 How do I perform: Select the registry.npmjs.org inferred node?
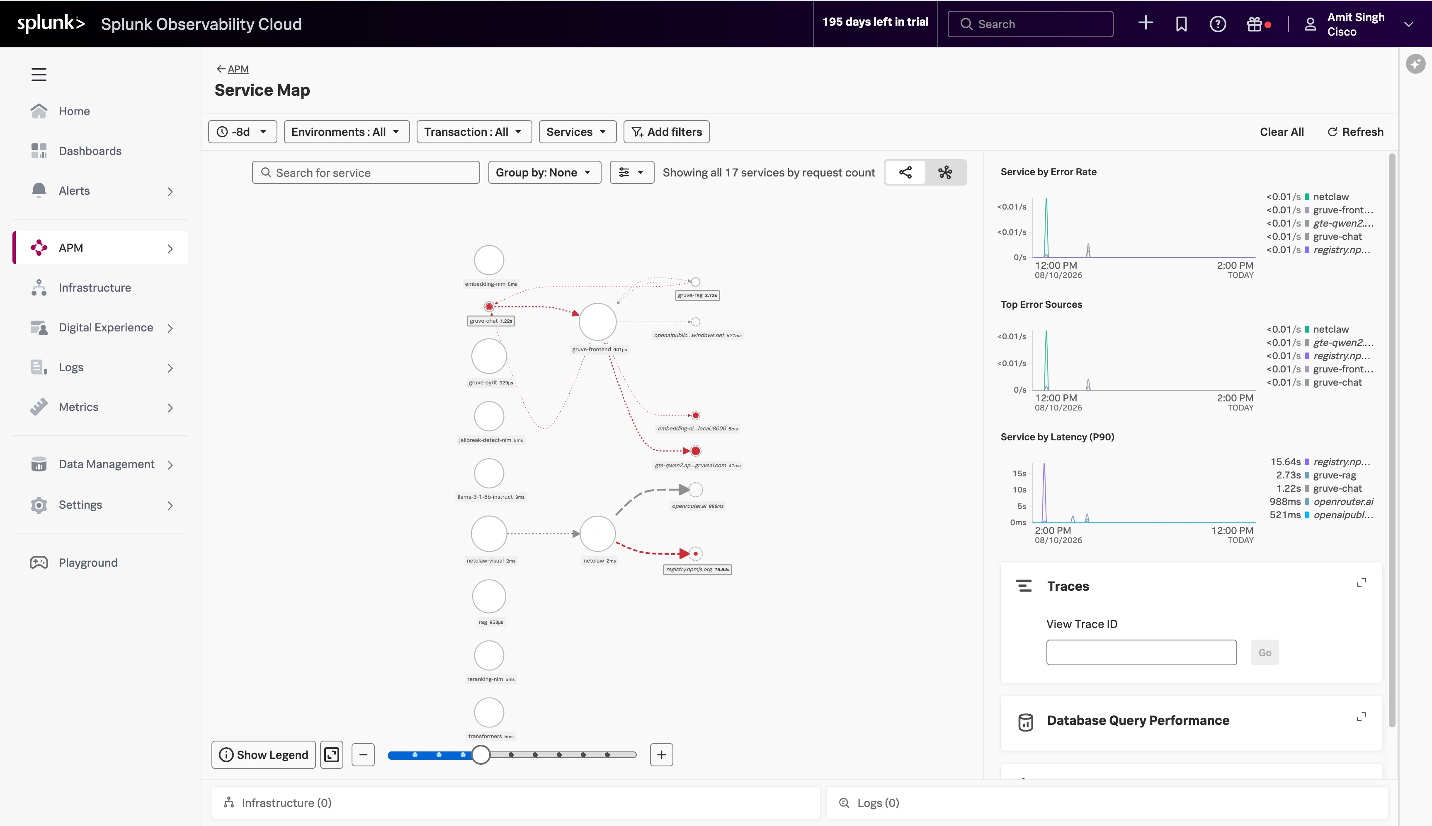point(696,553)
